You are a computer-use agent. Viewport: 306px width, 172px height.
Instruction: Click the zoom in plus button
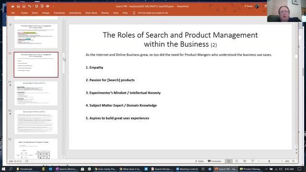tap(282, 161)
